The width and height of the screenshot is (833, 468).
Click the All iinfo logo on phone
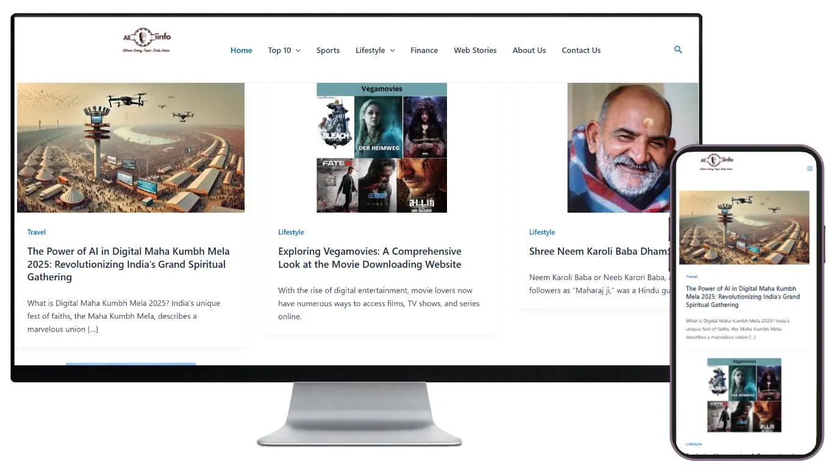pyautogui.click(x=717, y=163)
